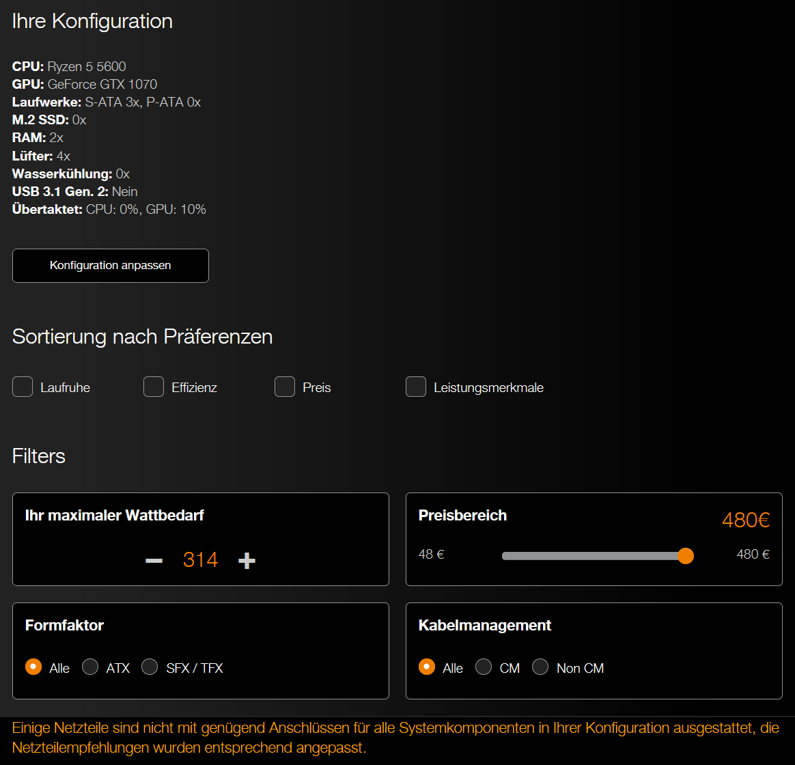This screenshot has width=795, height=765.
Task: Click the Ihre Konfiguration heading
Action: [x=92, y=20]
